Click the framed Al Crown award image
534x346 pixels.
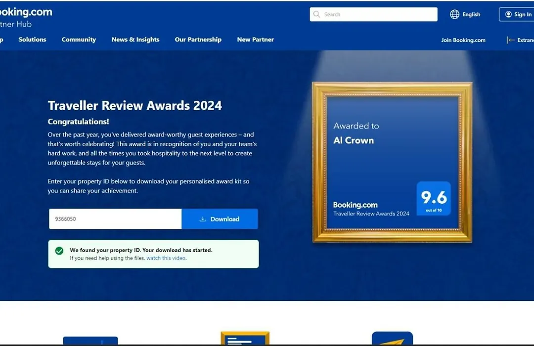(x=392, y=162)
